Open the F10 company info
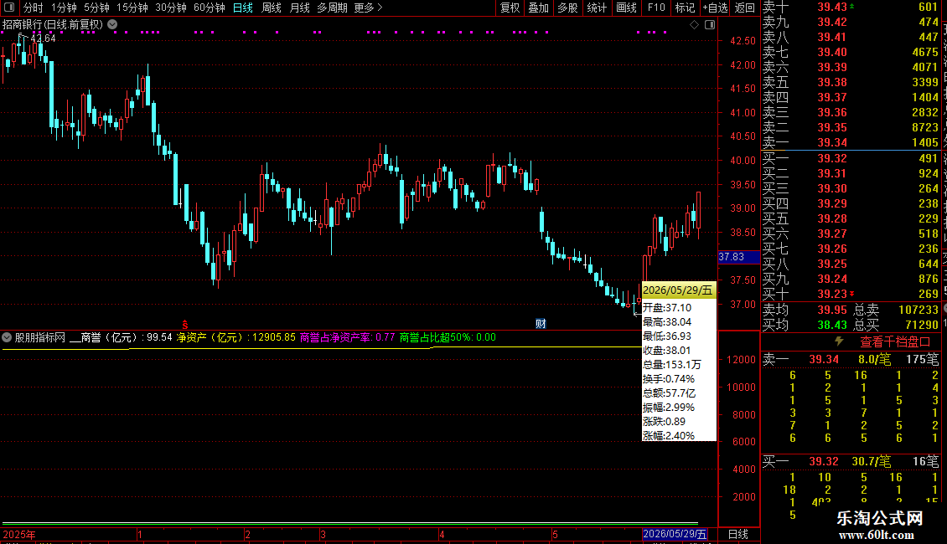The width and height of the screenshot is (947, 544). [x=656, y=8]
